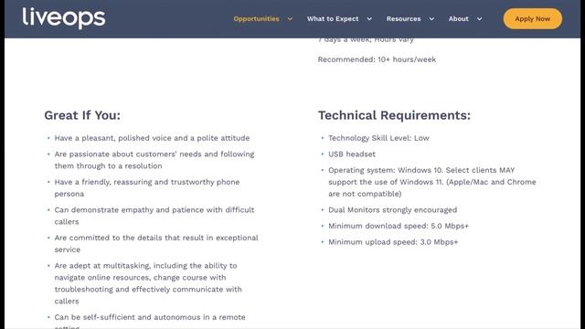
Task: Click 'Have a pleasant, polished voice' bullet
Action: click(152, 138)
